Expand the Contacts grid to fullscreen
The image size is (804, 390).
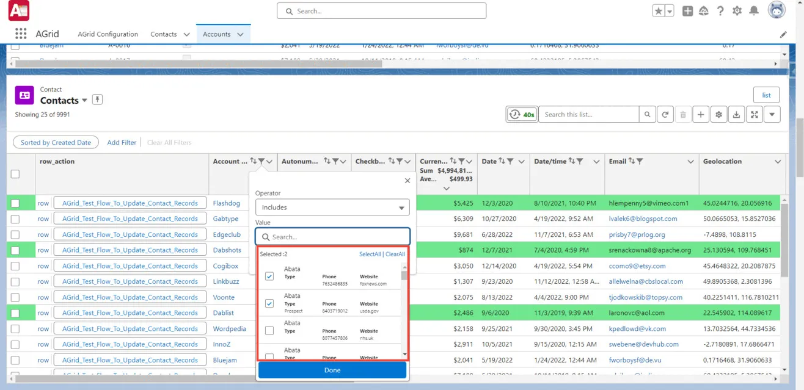click(x=754, y=114)
